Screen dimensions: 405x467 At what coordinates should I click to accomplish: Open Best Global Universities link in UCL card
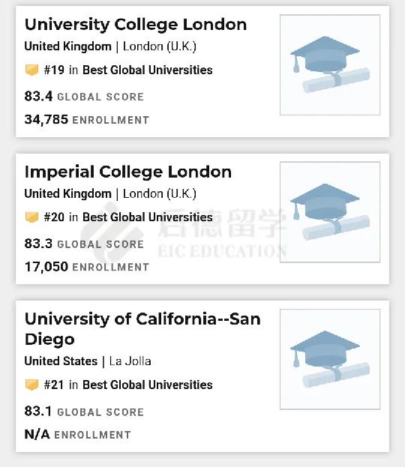[x=148, y=70]
